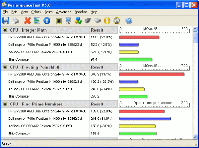This screenshot has width=199, height=148.
Task: Click the 91.4 result value
Action: click(x=94, y=59)
